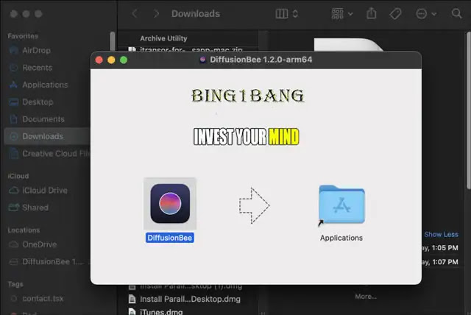Click the Finder preview pane scrollbar
471x315 pixels.
468,111
